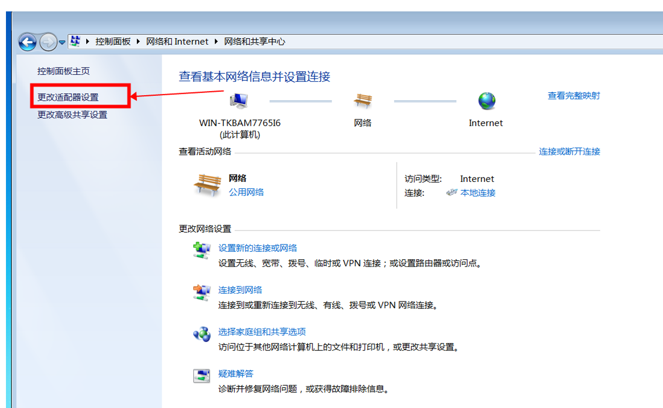Viewport: 663px width, 408px height.
Task: Click the blue Back arrow button
Action: coord(27,42)
